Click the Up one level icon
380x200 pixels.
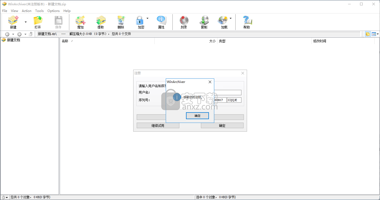(31, 34)
